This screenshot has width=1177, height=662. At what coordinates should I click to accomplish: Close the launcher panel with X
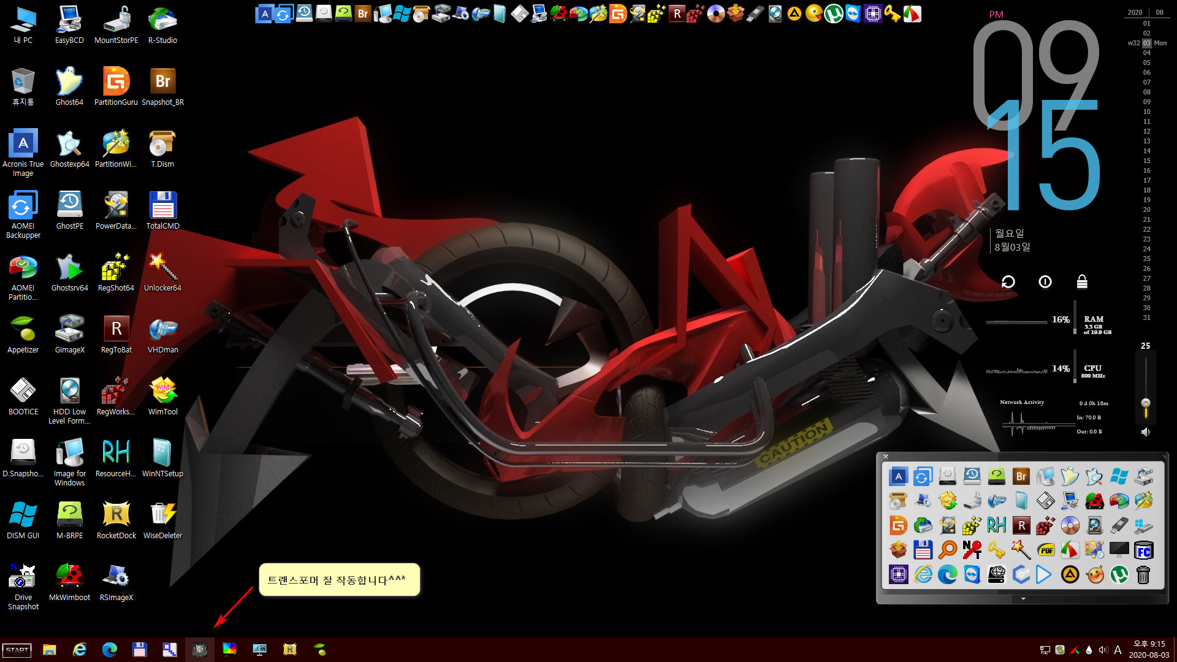tap(886, 457)
